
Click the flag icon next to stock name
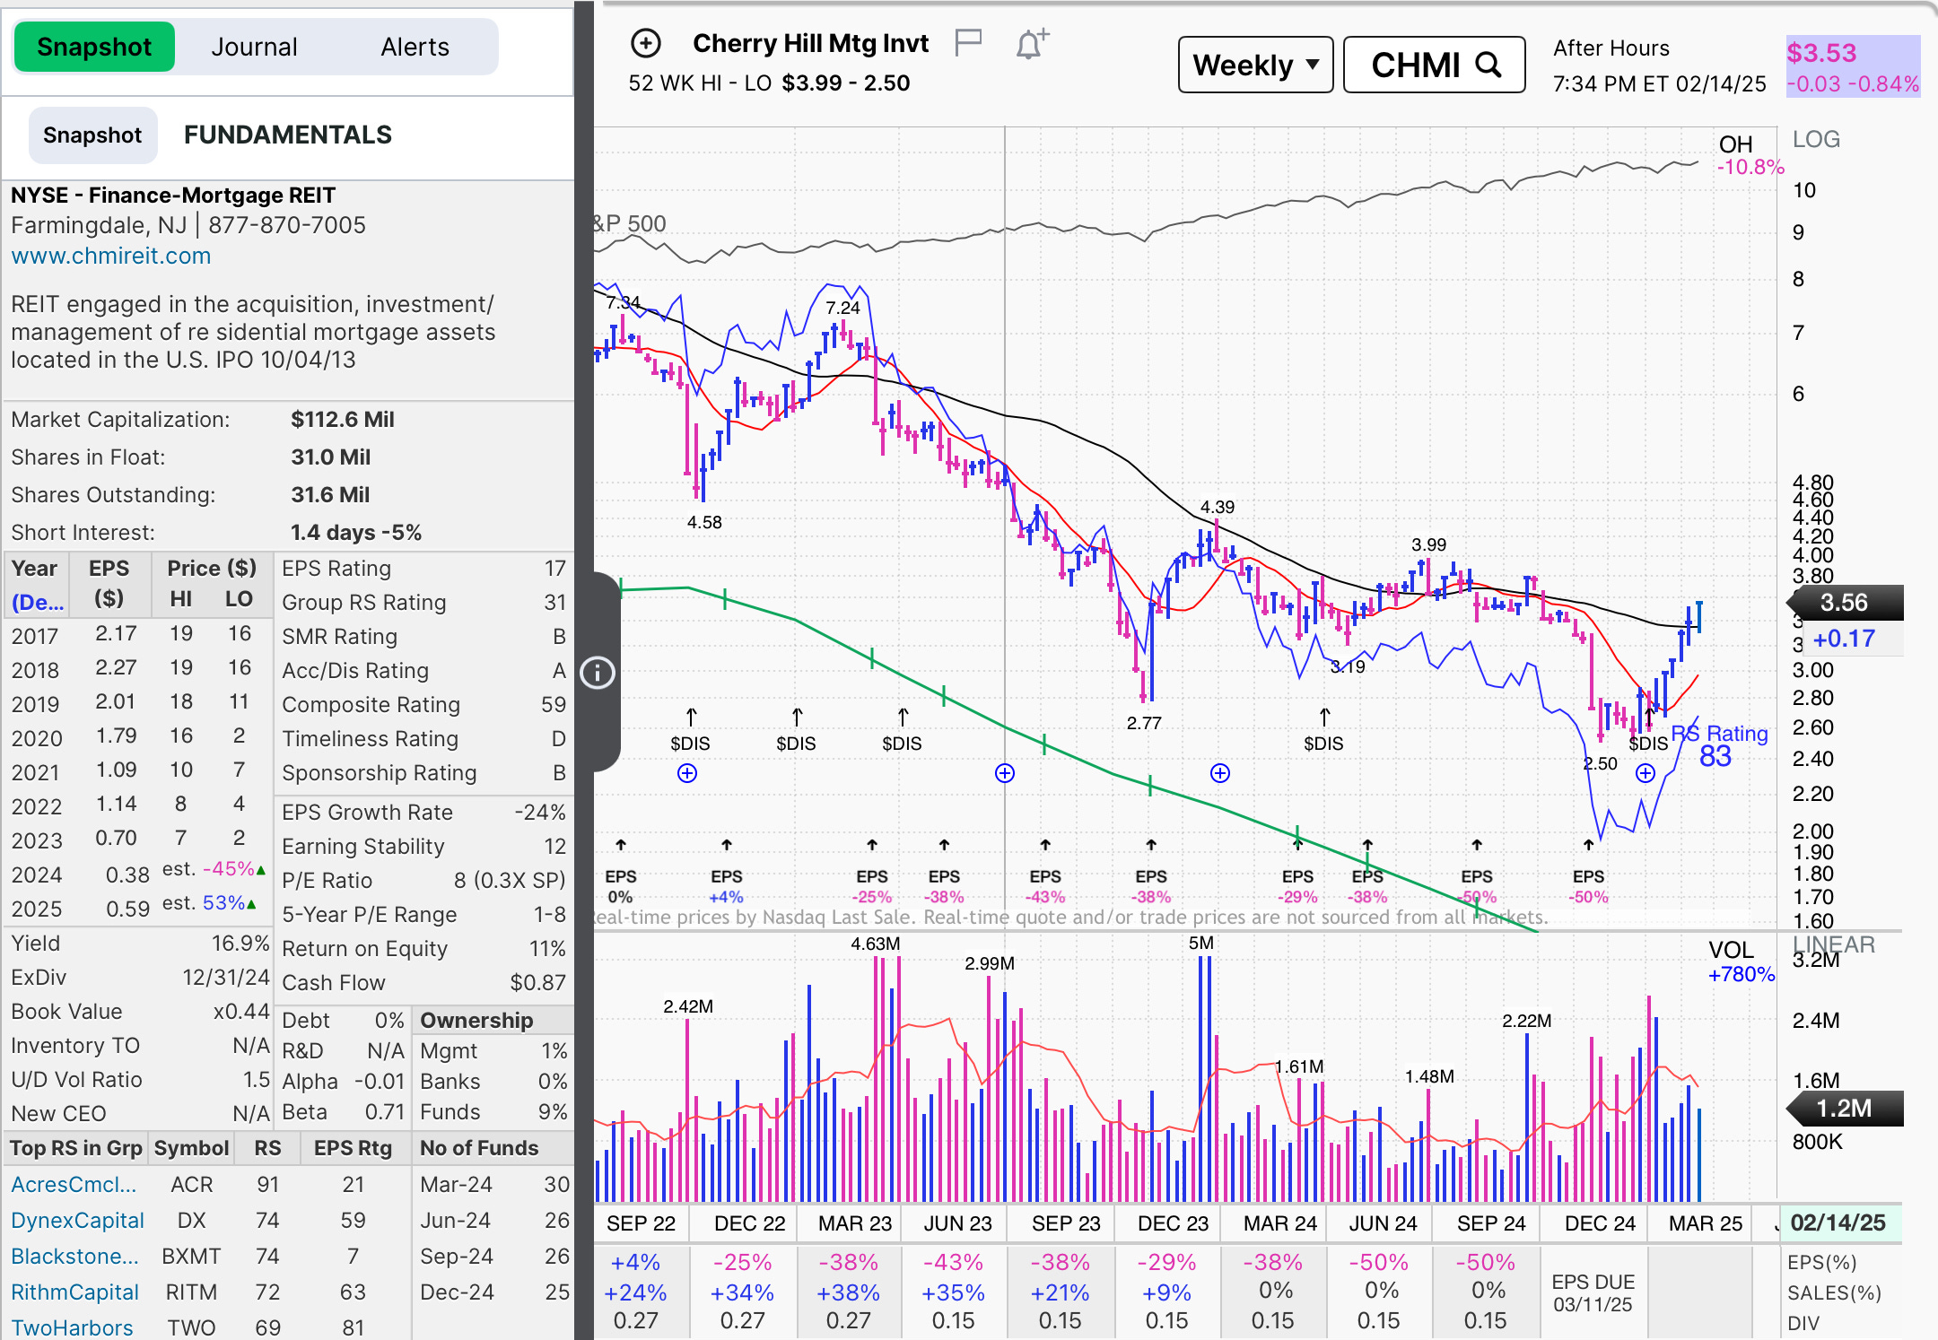click(x=968, y=42)
